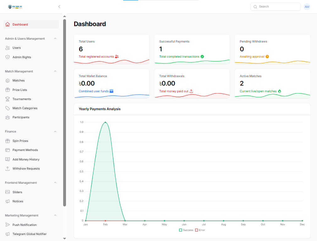
Task: Collapse the sidebar with the left chevron
Action: tap(59, 7)
